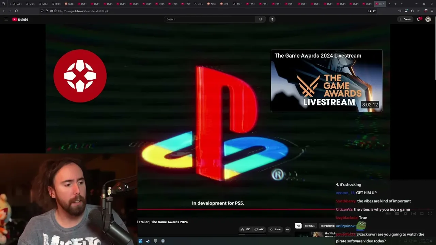Go to YouTube home via logo
The width and height of the screenshot is (436, 245).
click(x=20, y=19)
